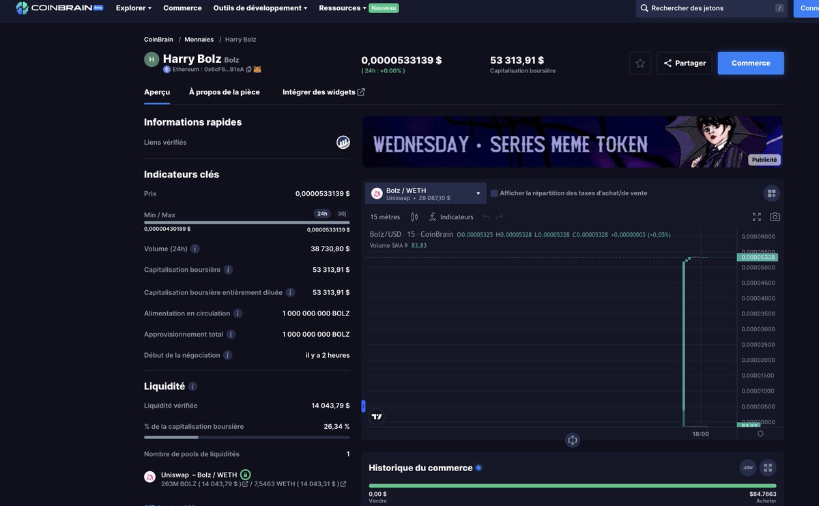This screenshot has height=506, width=819.
Task: Open Commerce in the top navigation
Action: point(182,8)
